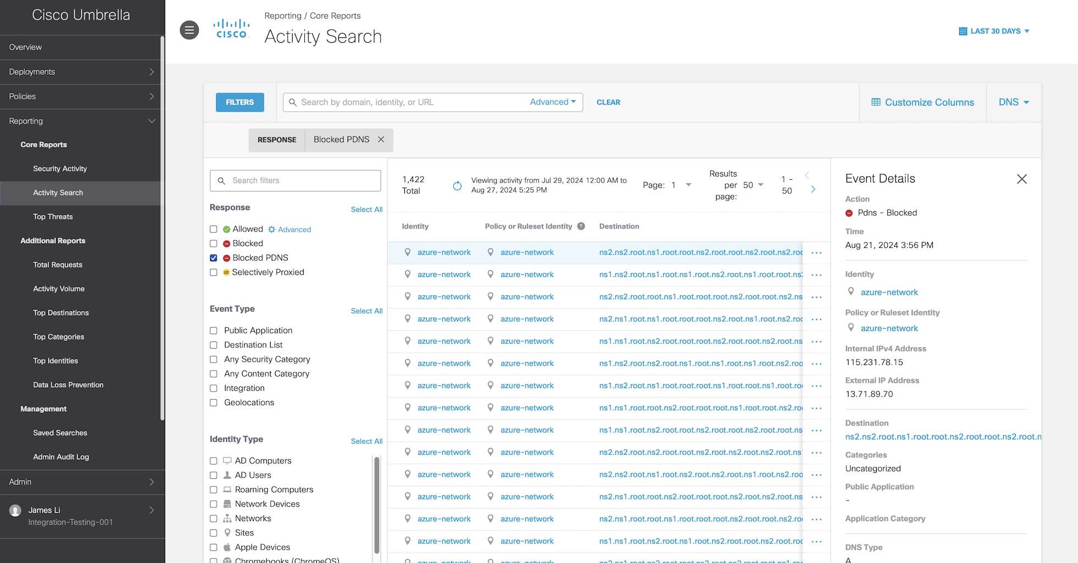Check the AD Computers identity type
Screen dimensions: 1078x563
point(213,461)
